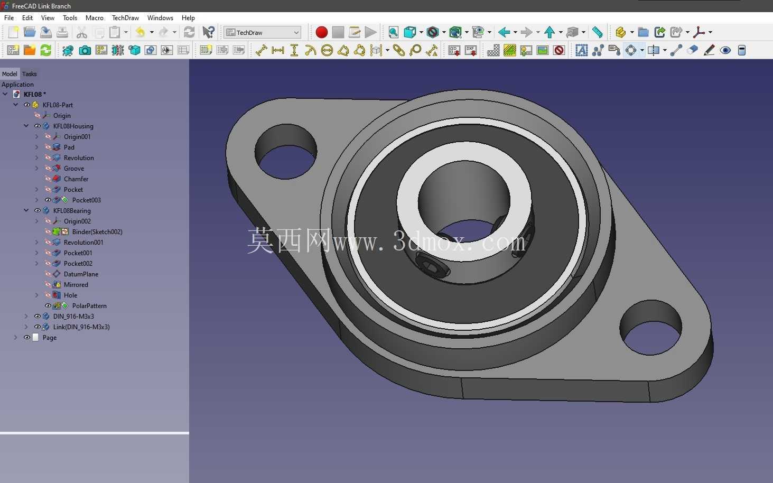The width and height of the screenshot is (773, 483).
Task: Expand the Page tree node
Action: [15, 337]
